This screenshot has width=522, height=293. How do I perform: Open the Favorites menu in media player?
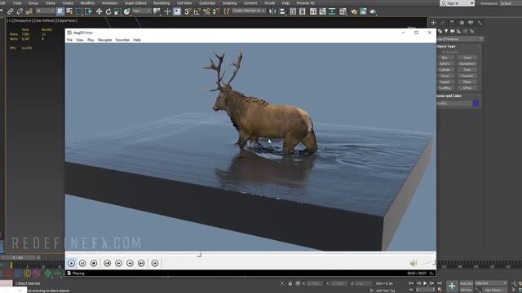pos(122,40)
